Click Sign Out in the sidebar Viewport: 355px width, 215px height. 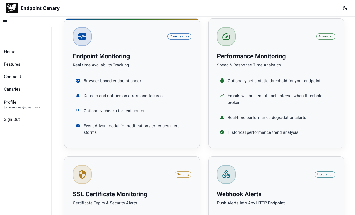(12, 119)
